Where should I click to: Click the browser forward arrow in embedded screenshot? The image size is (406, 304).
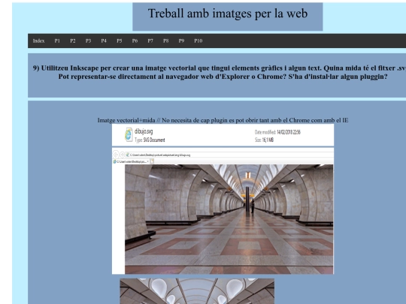coord(123,155)
